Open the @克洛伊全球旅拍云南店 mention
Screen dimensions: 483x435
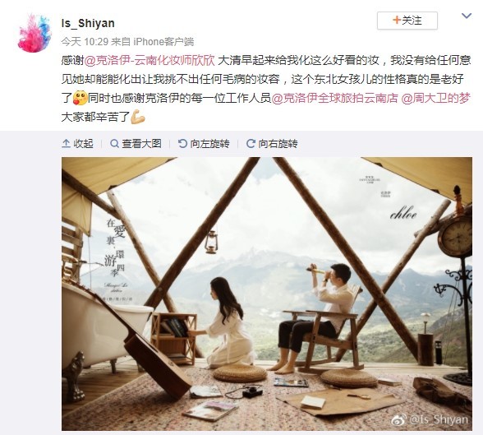point(335,99)
